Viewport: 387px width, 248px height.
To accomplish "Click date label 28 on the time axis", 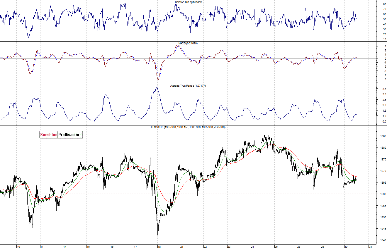I will 298,247.
